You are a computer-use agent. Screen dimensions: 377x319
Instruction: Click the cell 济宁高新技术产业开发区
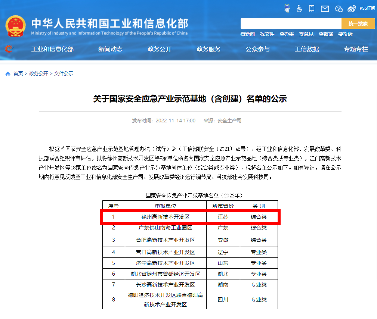pyautogui.click(x=166, y=263)
